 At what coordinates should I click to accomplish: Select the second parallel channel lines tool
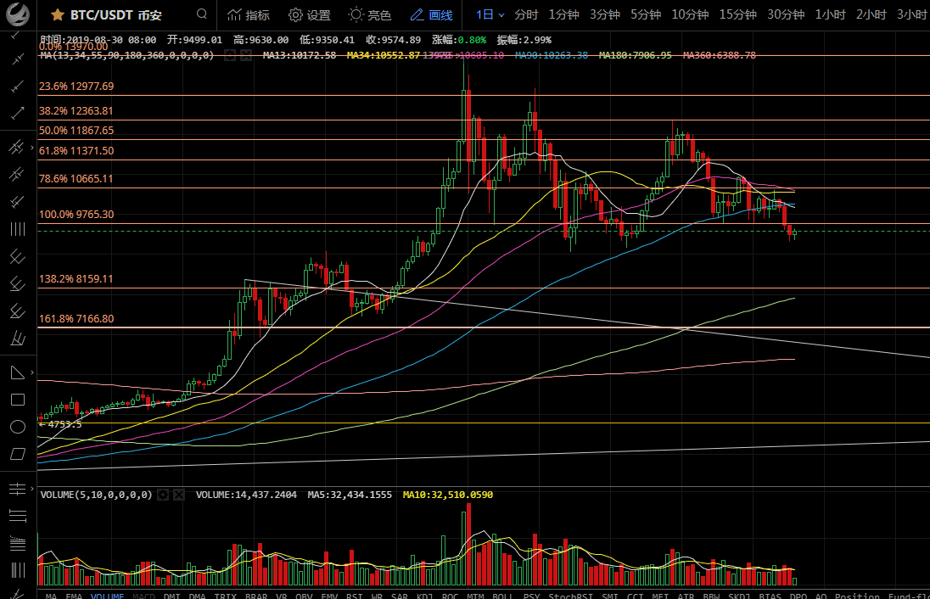tap(17, 175)
